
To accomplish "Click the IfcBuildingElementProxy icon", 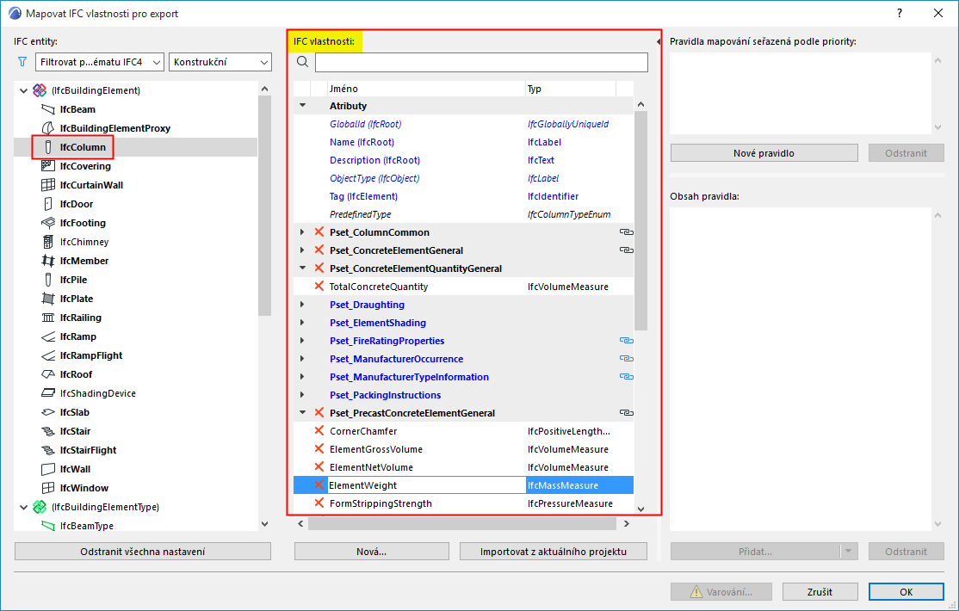I will coord(47,128).
